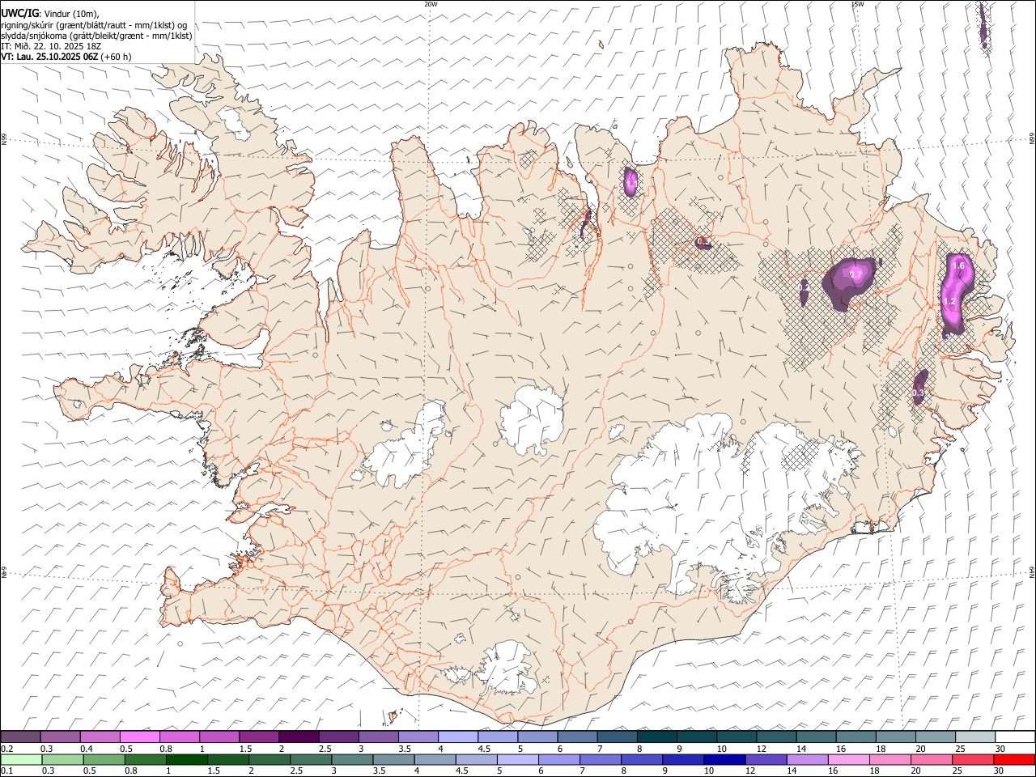Click the 15W longitude label

pos(857,4)
